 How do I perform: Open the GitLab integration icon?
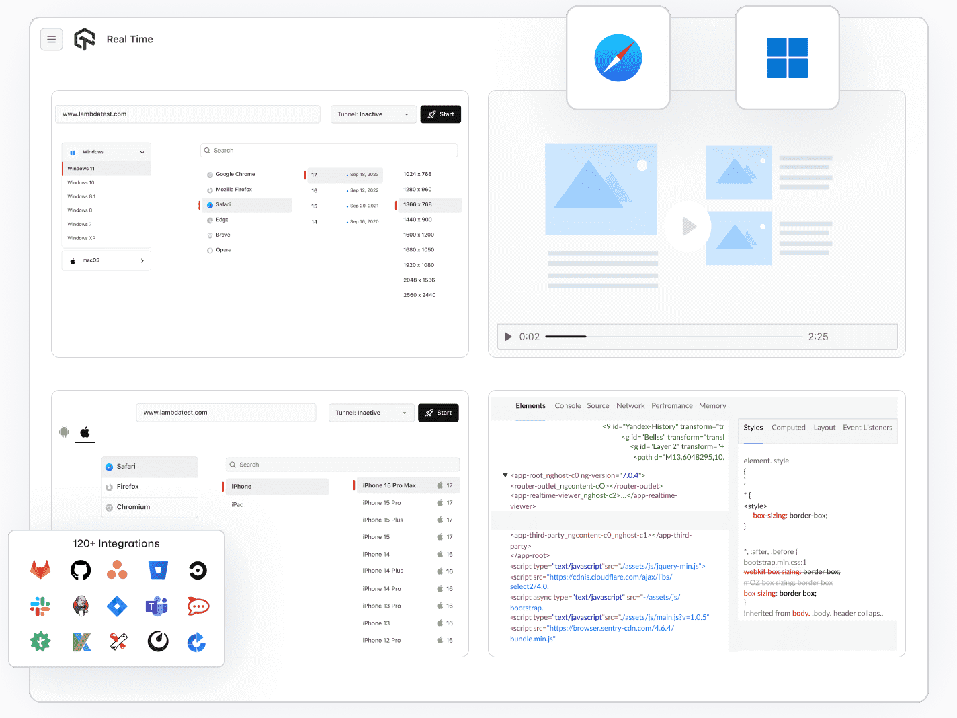40,570
